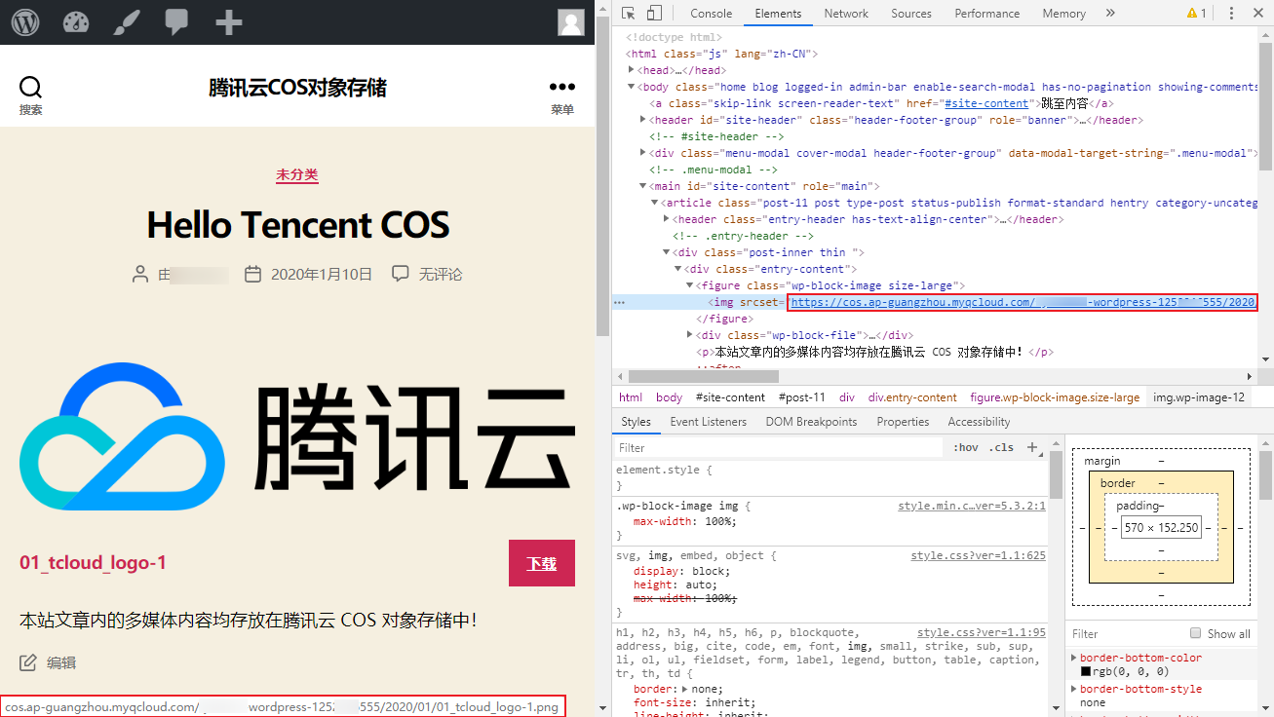Click the Styles filter input field
This screenshot has height=717, width=1274.
point(780,447)
